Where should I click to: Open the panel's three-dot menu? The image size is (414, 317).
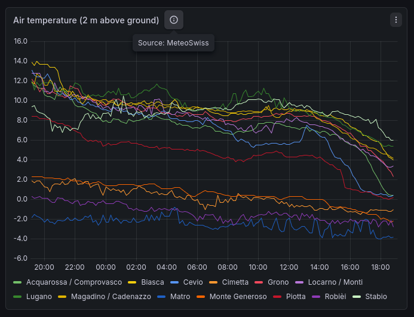click(395, 20)
